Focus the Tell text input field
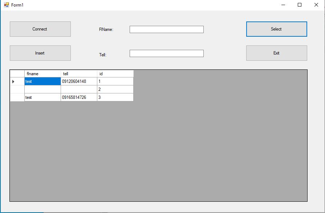The image size is (325, 213). pos(166,53)
